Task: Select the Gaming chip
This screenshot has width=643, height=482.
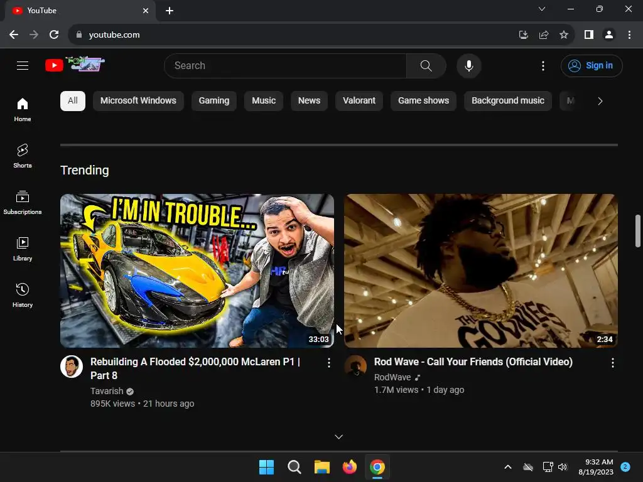Action: tap(214, 101)
